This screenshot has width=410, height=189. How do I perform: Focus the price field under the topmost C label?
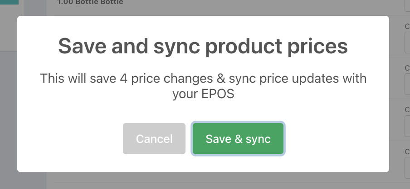point(407,42)
